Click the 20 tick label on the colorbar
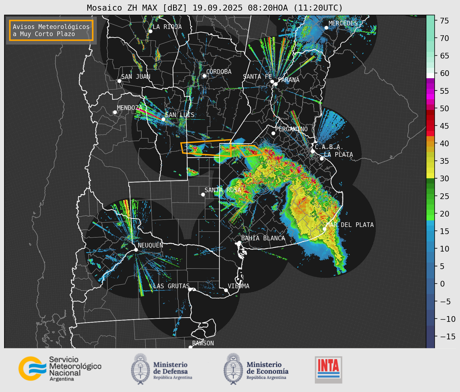 point(444,214)
